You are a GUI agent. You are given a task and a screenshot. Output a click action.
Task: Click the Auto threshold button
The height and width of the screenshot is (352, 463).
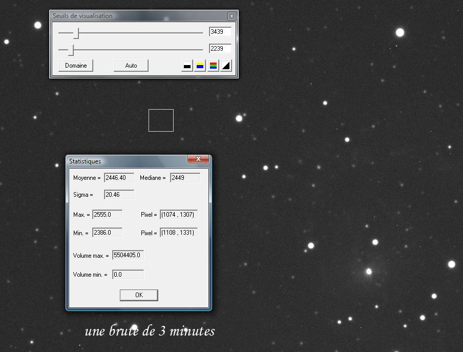point(131,66)
